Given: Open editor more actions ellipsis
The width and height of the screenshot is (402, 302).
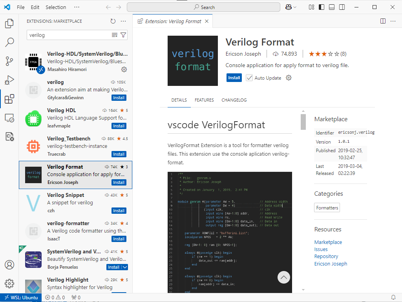Looking at the screenshot, I should coord(393,21).
